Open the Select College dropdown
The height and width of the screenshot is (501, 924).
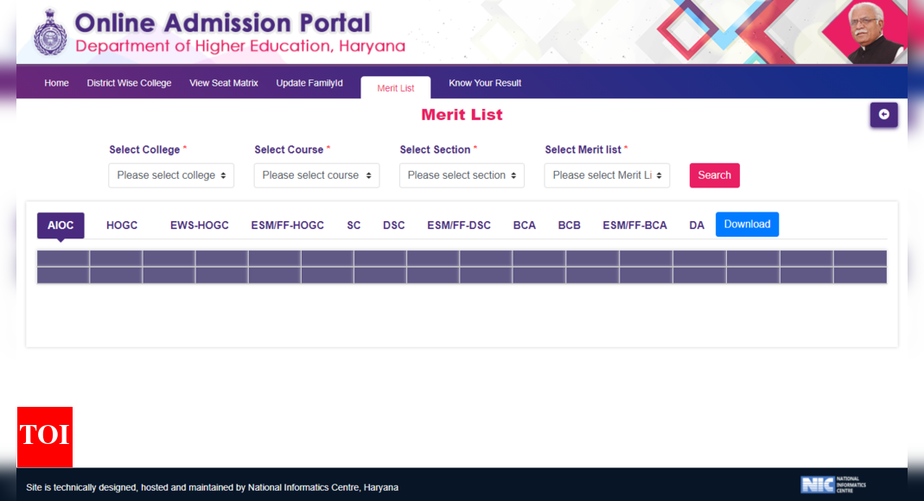click(171, 175)
